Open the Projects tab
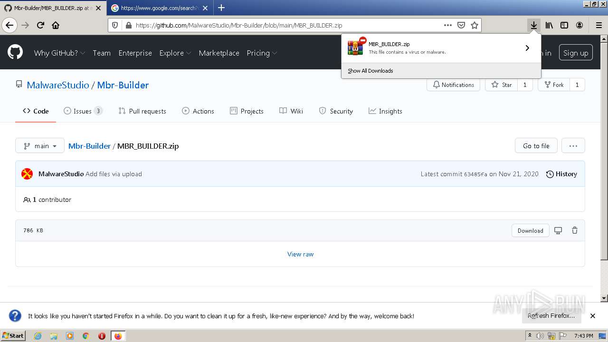Image resolution: width=608 pixels, height=342 pixels. click(247, 111)
